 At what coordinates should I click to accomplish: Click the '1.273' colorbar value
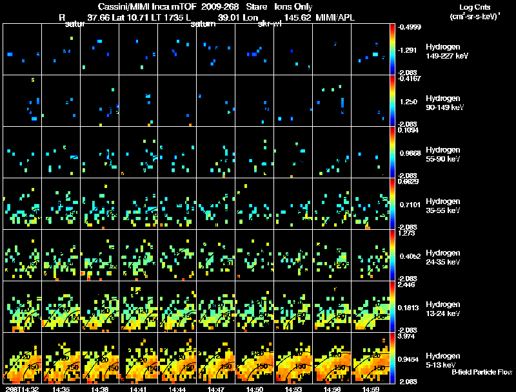pyautogui.click(x=406, y=233)
